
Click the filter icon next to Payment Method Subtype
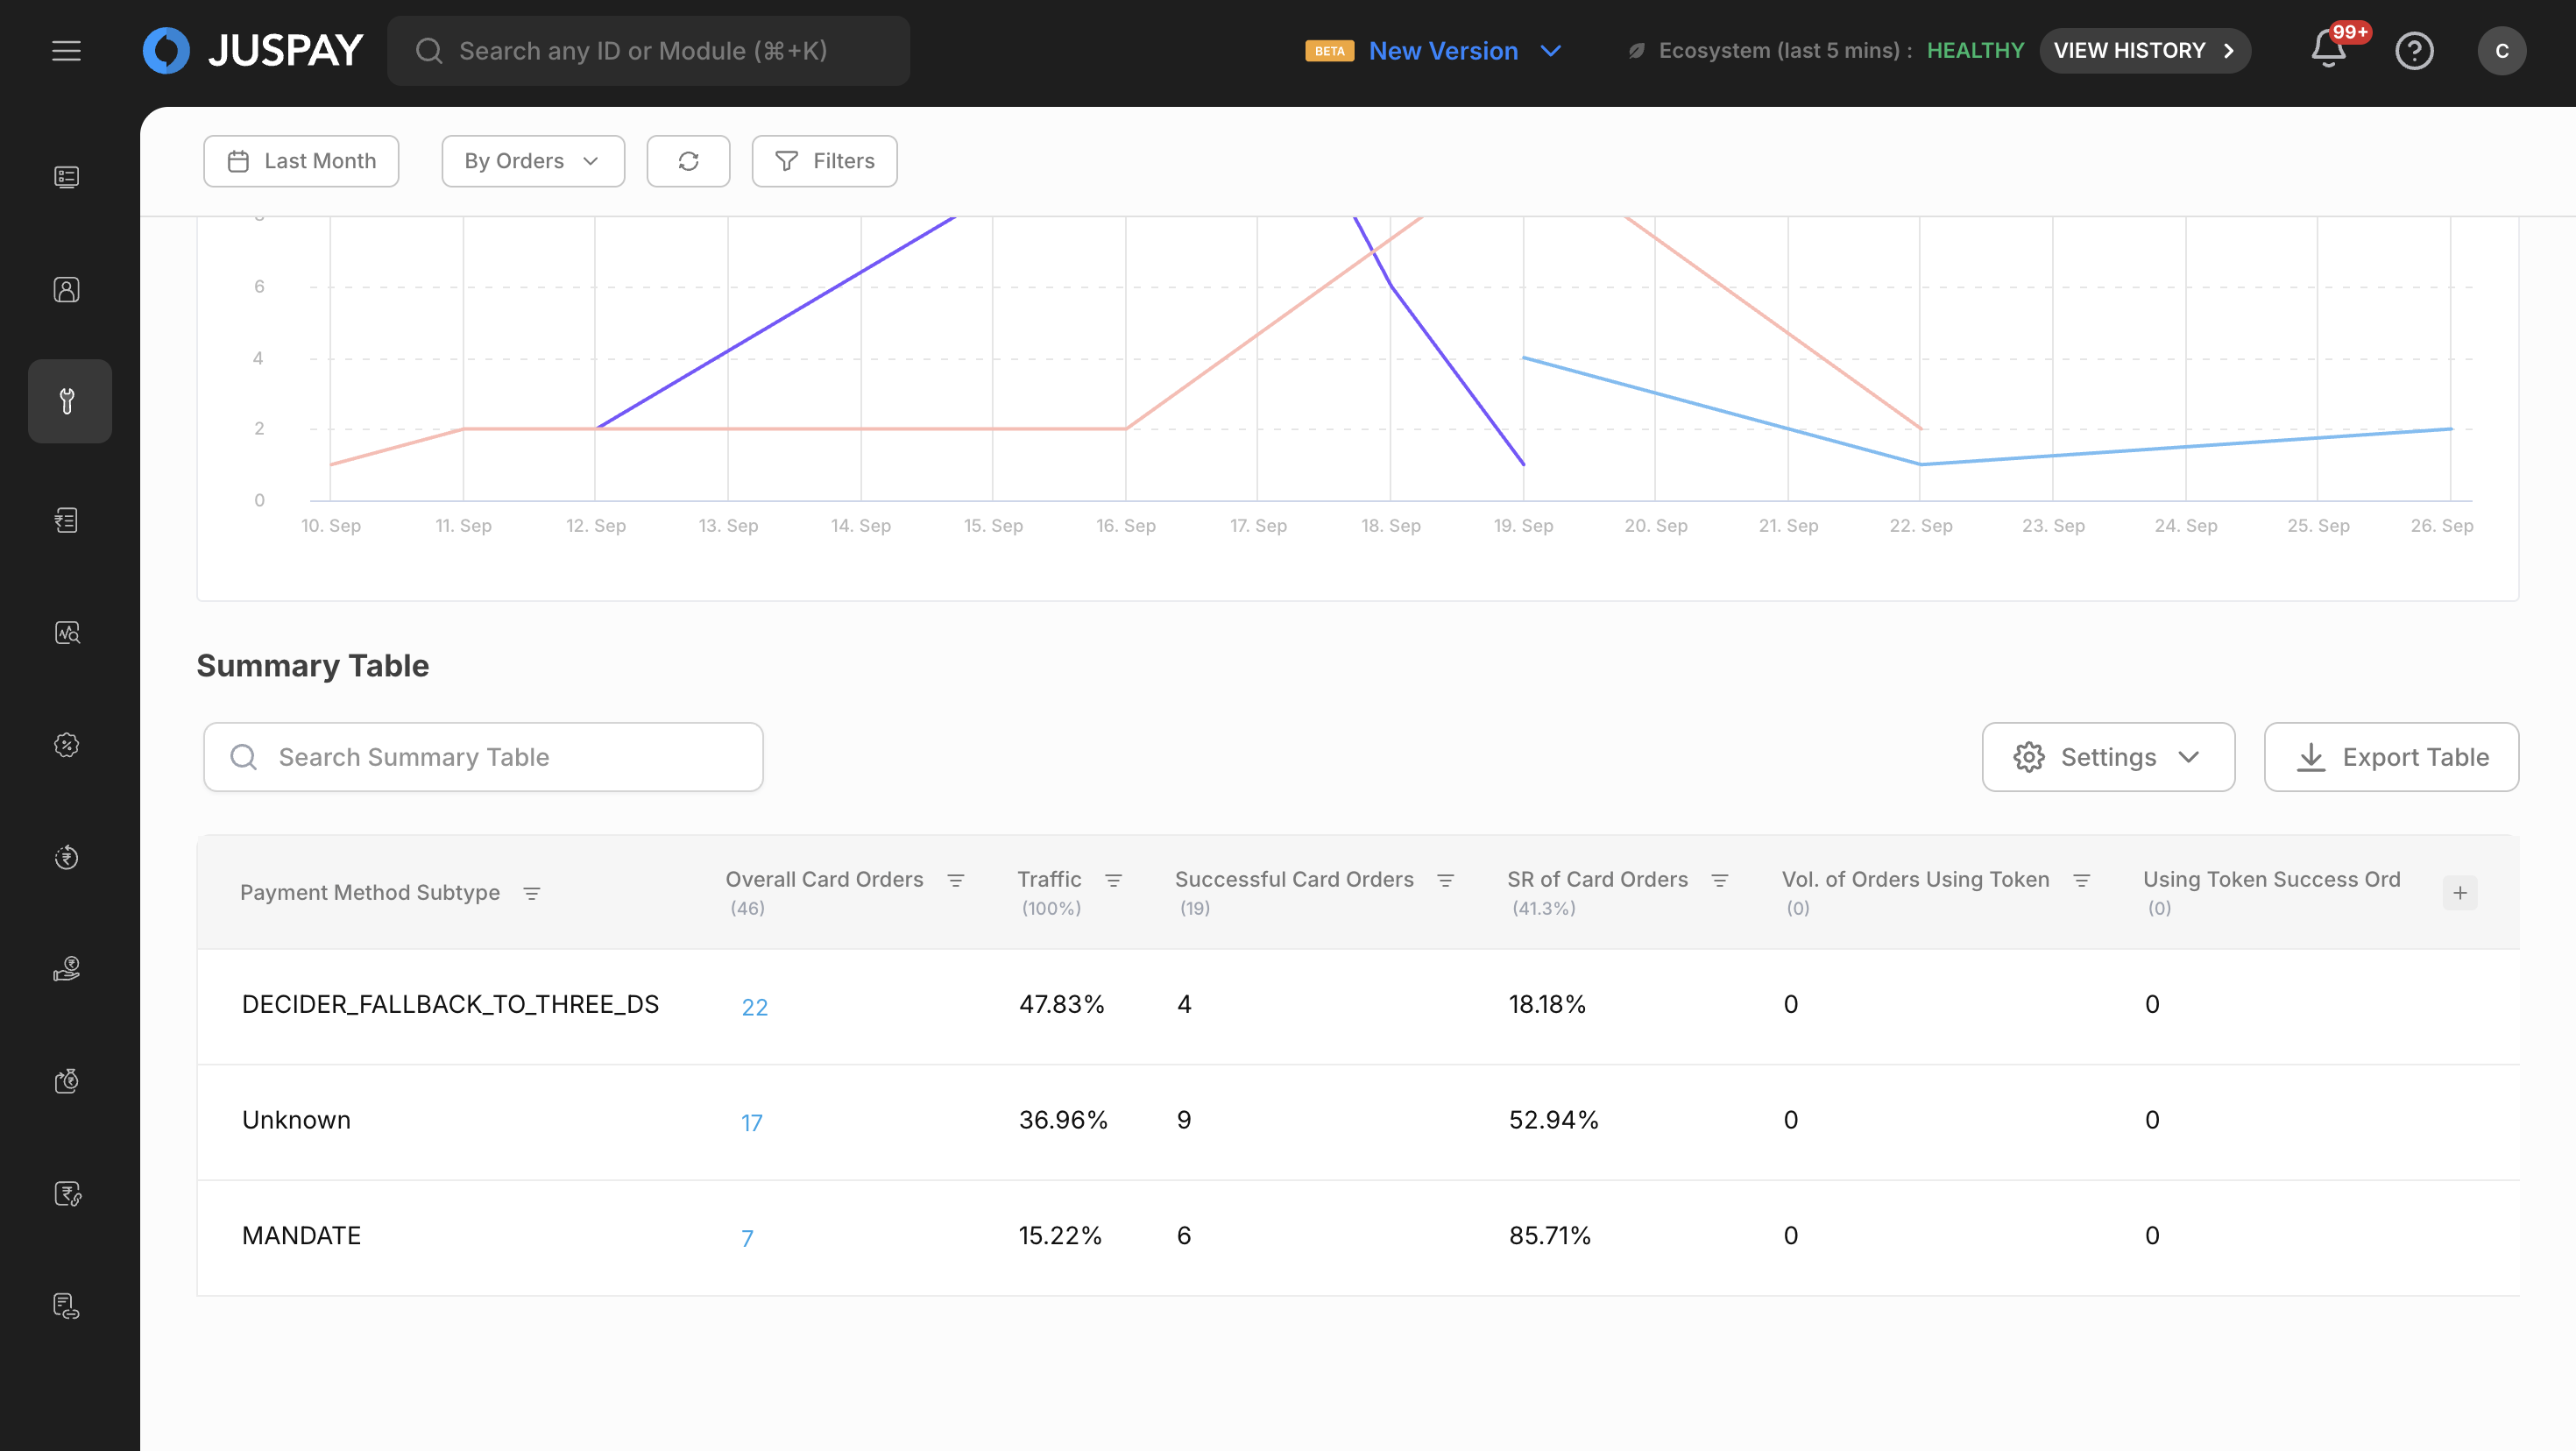(x=532, y=893)
